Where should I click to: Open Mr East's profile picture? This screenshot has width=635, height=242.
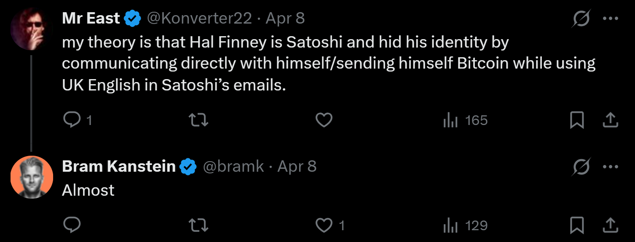(31, 29)
